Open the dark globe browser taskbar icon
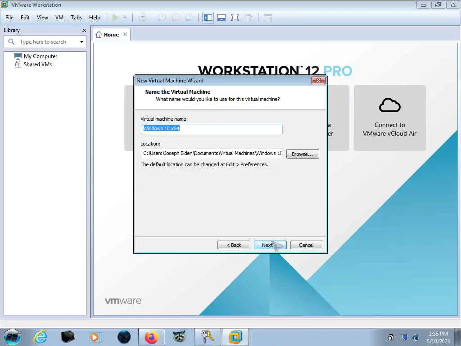 tap(124, 337)
